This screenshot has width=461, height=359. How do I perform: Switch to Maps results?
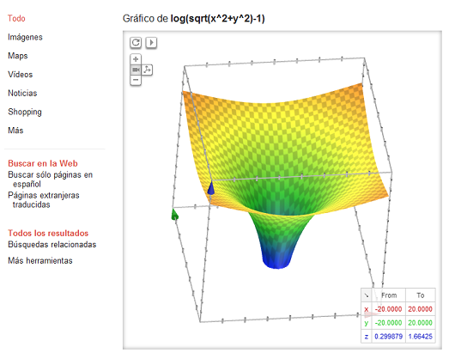(18, 56)
